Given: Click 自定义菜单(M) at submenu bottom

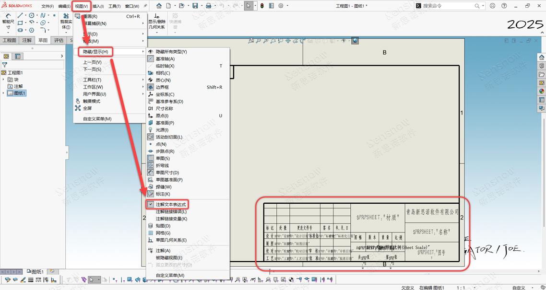Looking at the screenshot, I should point(170,275).
